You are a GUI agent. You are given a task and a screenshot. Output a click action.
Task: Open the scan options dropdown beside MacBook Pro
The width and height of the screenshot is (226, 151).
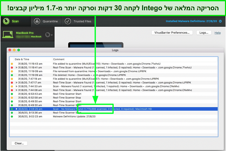point(49,35)
